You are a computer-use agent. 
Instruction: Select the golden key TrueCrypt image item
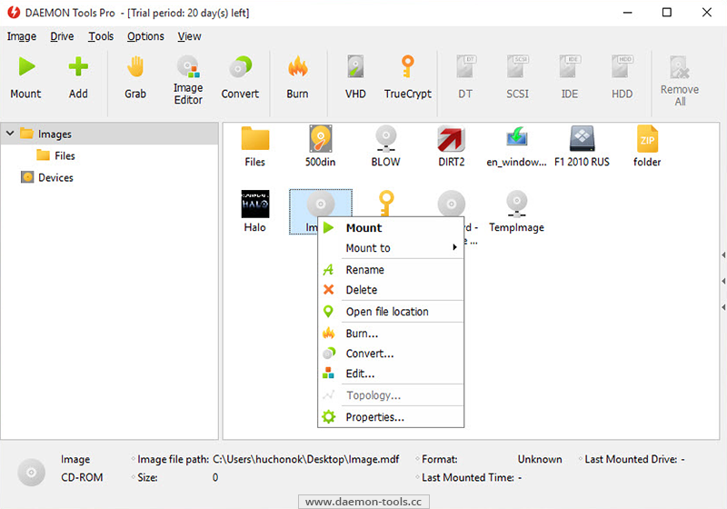385,203
